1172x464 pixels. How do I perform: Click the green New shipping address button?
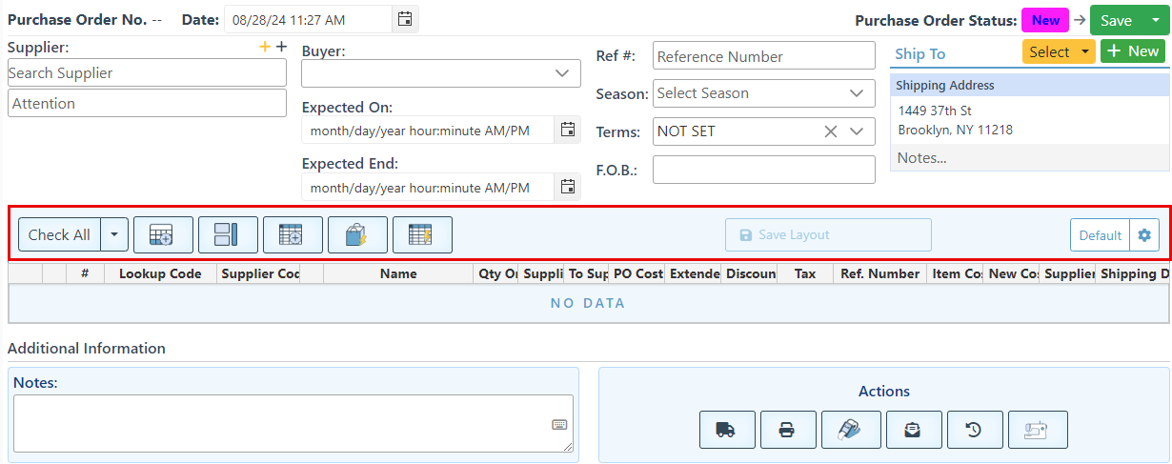1132,51
